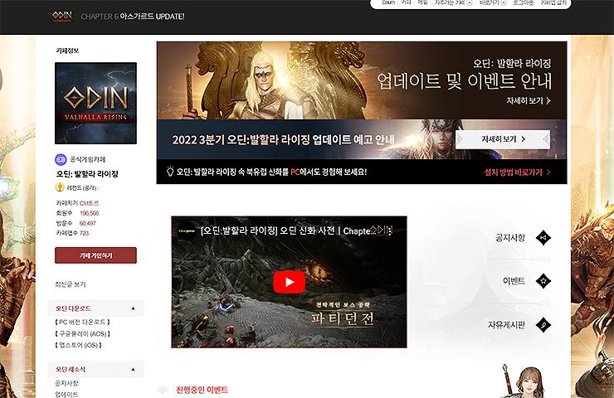Image resolution: width=614 pixels, height=398 pixels.
Task: Click 로그아웃 in the top bar
Action: tap(524, 2)
